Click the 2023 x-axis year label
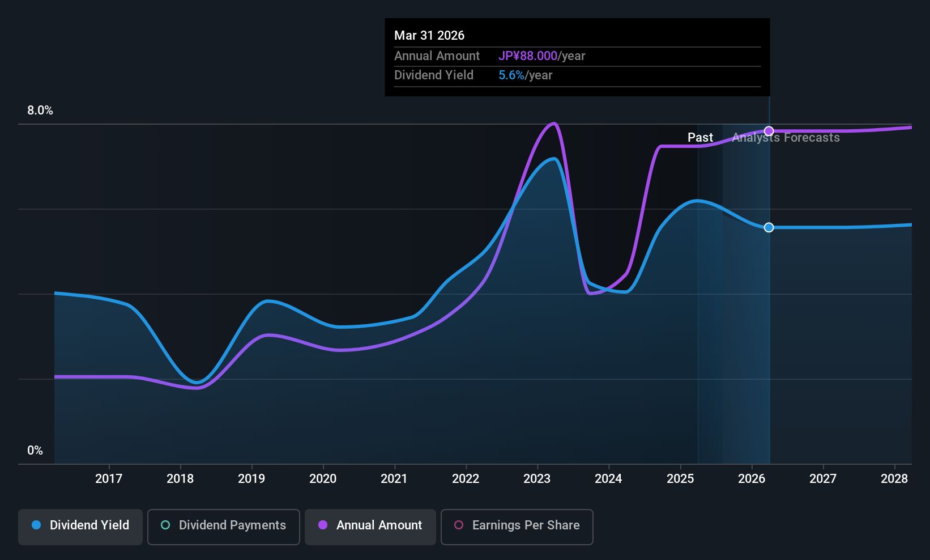The height and width of the screenshot is (560, 930). pyautogui.click(x=537, y=479)
